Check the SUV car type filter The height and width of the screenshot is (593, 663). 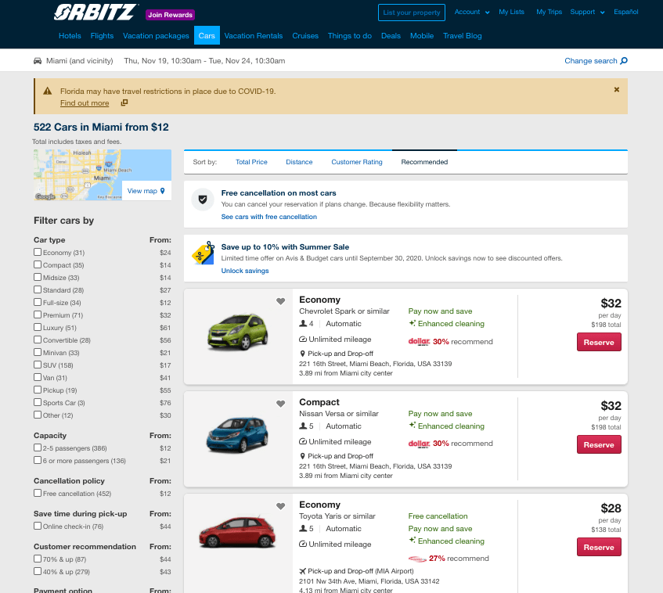point(36,365)
